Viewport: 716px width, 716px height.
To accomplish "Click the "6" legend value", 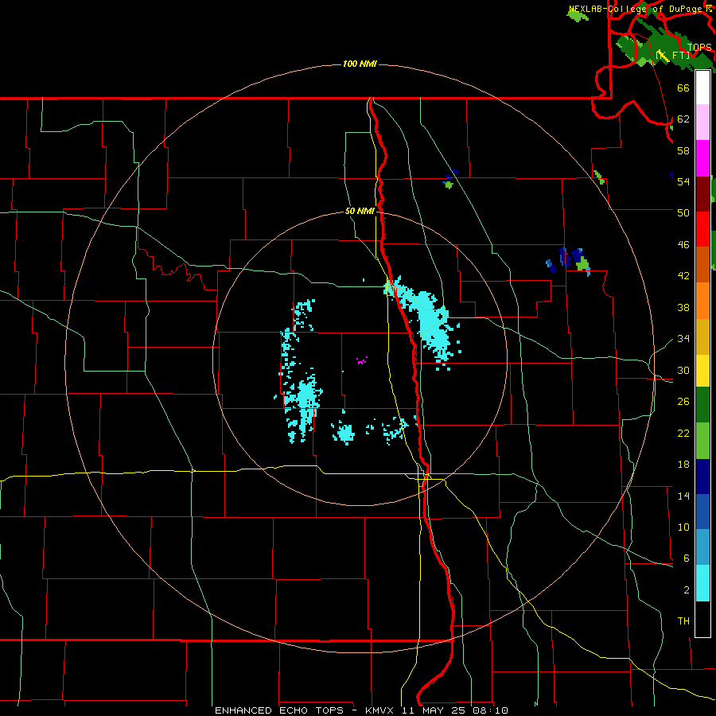I will 686,558.
